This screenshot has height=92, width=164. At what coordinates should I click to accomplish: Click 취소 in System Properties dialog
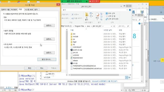coord(42,68)
